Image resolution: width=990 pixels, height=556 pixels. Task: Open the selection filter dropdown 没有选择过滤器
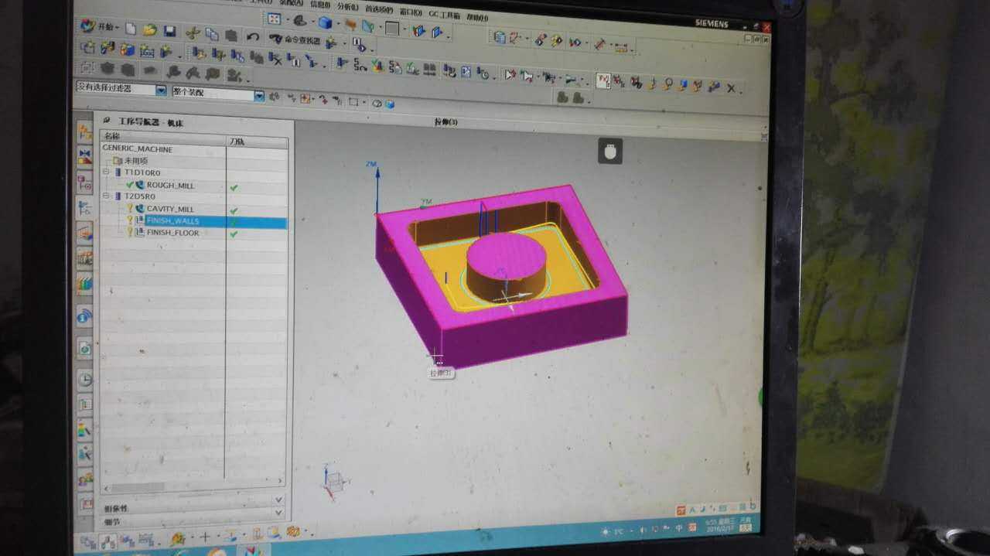(121, 89)
